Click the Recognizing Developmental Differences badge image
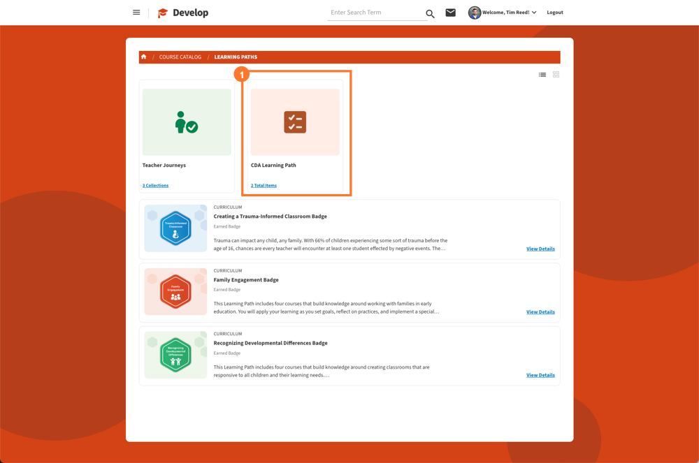Viewport: 699px width, 463px height. pos(175,355)
